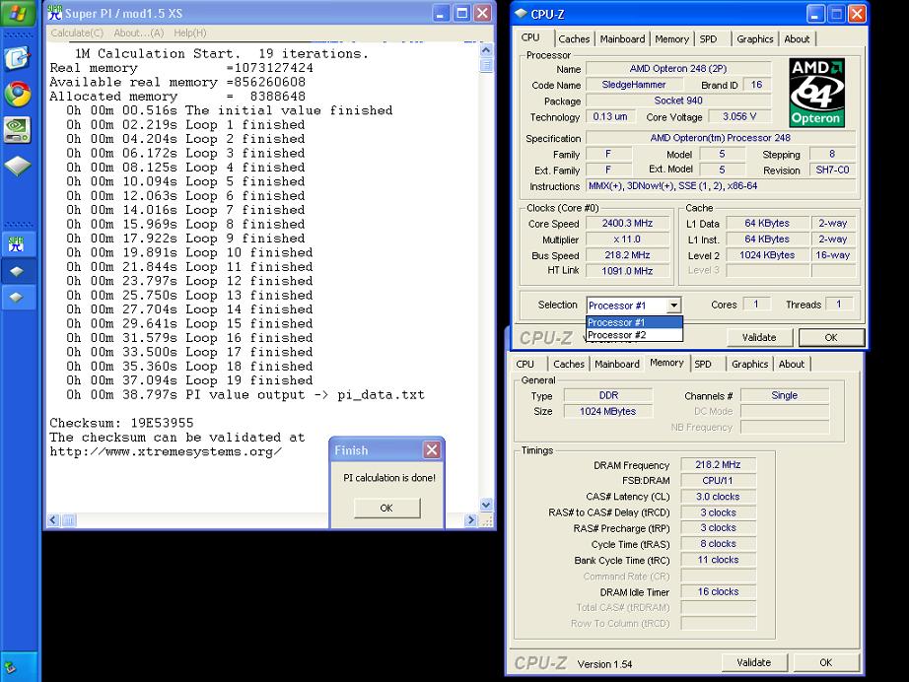909x682 pixels.
Task: Click Validate in lower CPU-Z window
Action: (x=753, y=662)
